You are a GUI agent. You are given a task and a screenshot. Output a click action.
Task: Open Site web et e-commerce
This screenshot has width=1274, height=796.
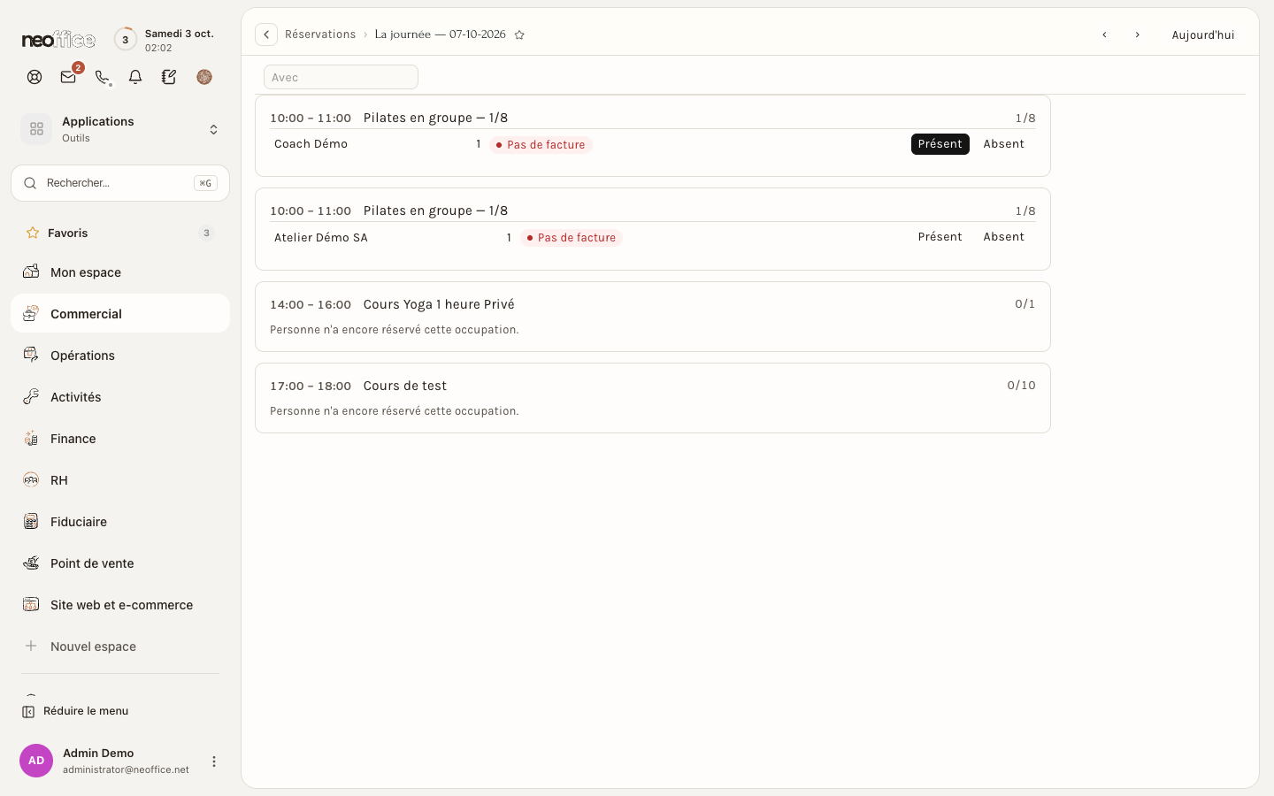(120, 604)
